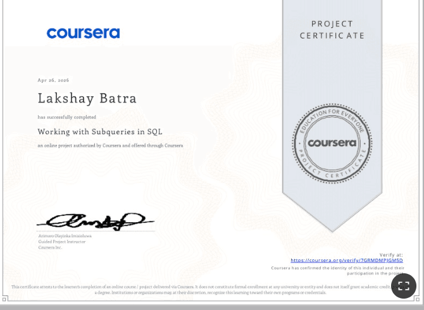Click the round Coursera seal emblem
This screenshot has width=424, height=310.
(x=332, y=143)
